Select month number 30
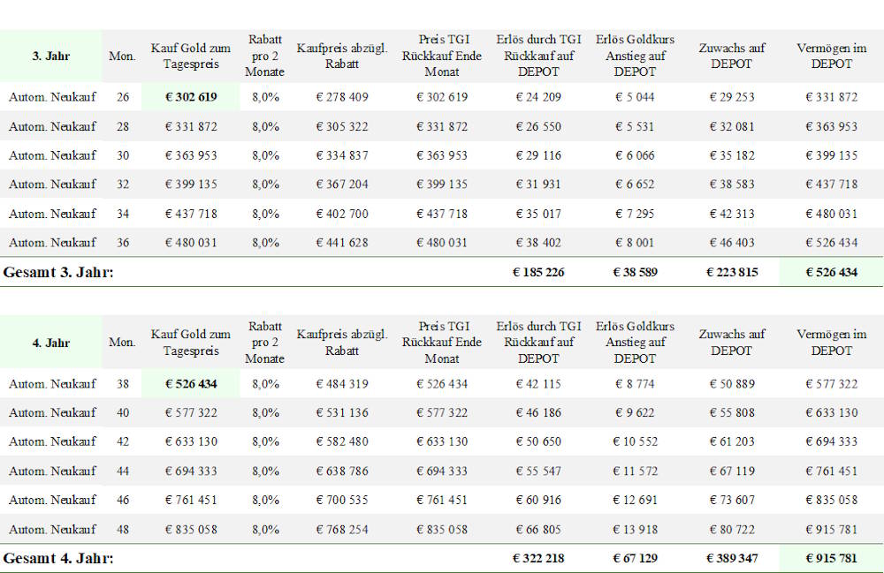This screenshot has height=573, width=884. pos(123,155)
